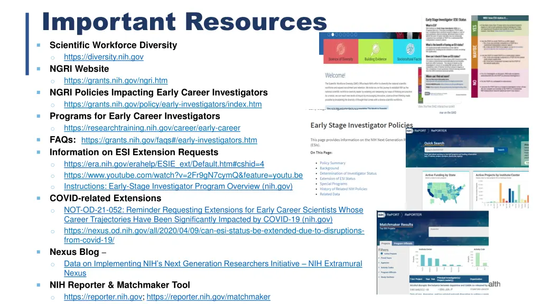Select Extension of ESI Status entry
Image resolution: width=541 pixels, height=304 pixels.
(x=337, y=178)
